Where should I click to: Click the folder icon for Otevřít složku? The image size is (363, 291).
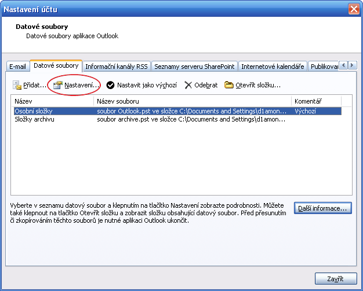228,85
